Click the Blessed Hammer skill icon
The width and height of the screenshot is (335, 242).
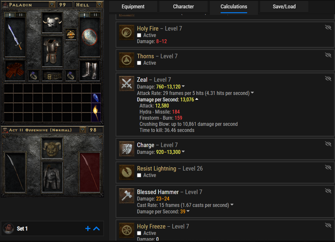[127, 196]
